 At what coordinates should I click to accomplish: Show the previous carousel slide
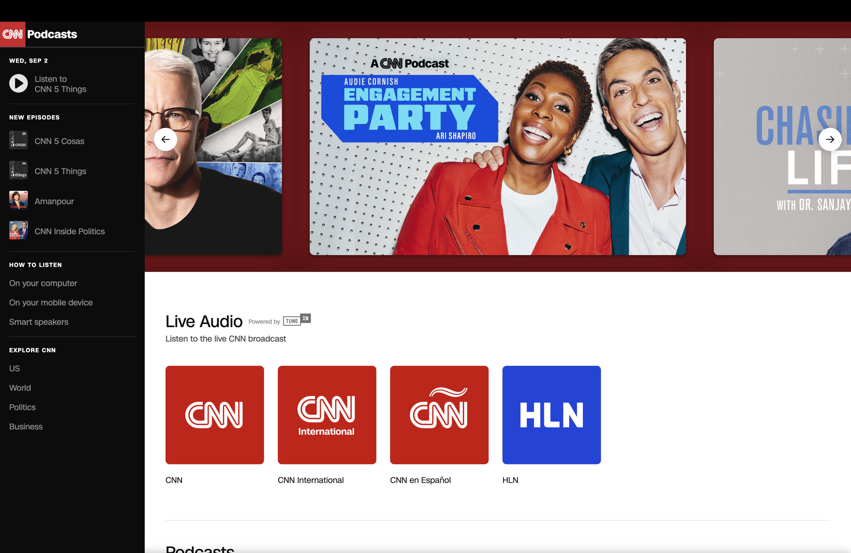tap(165, 139)
